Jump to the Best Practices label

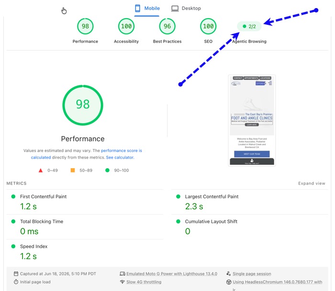point(167,42)
